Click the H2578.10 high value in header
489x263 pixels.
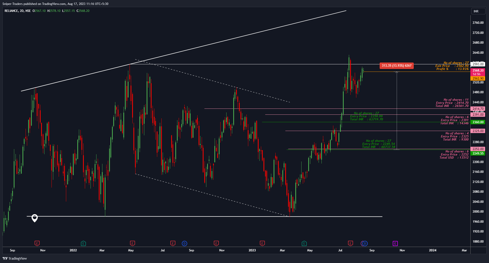54,11
